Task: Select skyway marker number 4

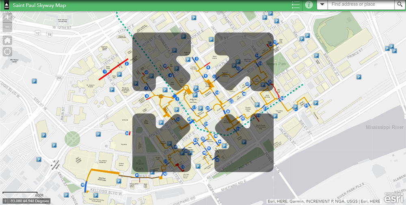Action: tap(170, 76)
